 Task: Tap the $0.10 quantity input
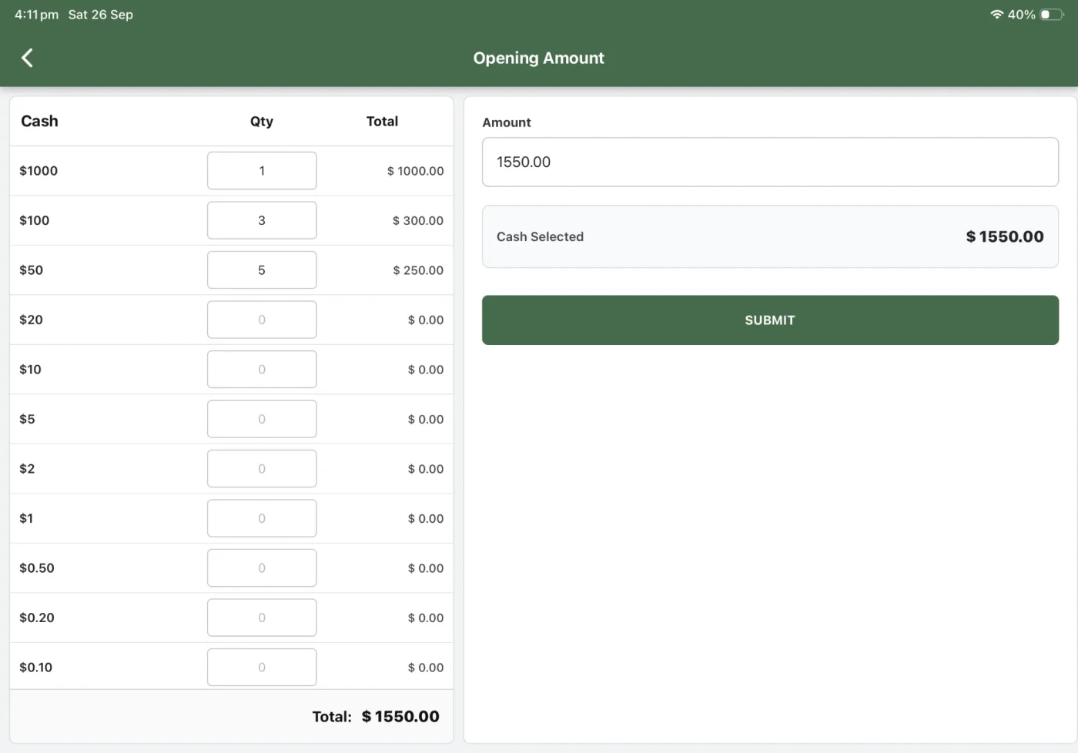pos(262,668)
